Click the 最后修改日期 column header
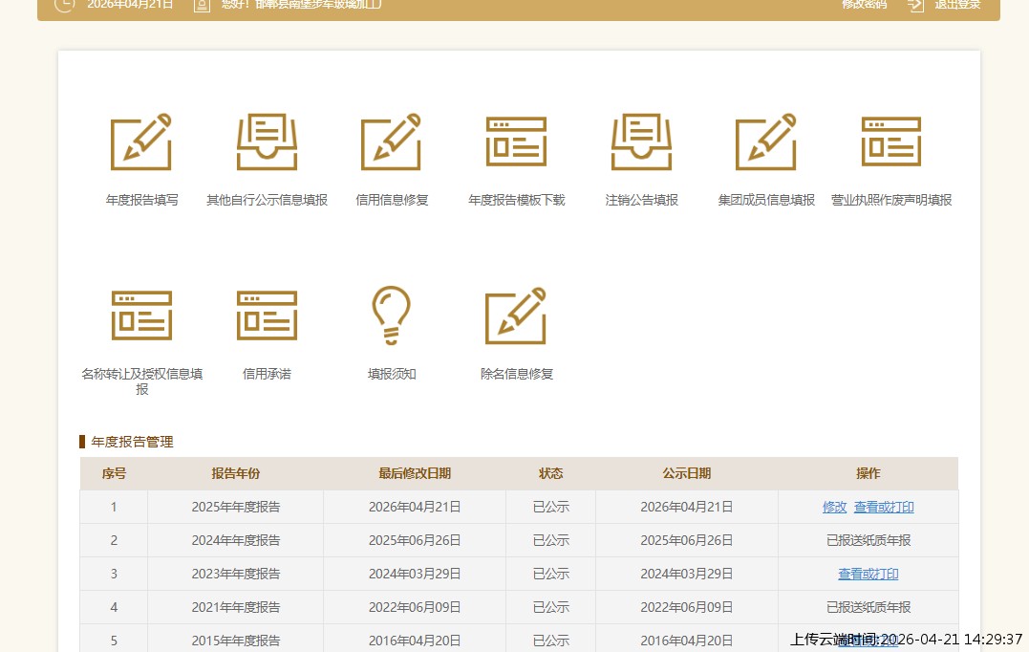 [x=415, y=473]
